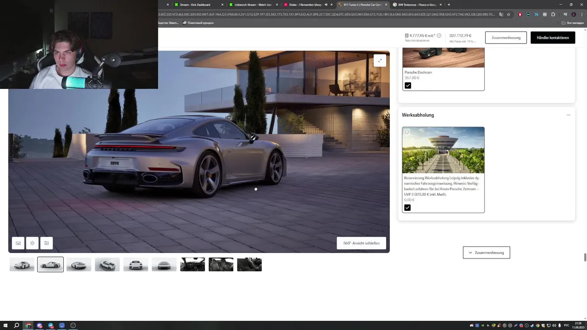587x330 pixels.
Task: Toggle the day/night lighting icon
Action: (x=32, y=243)
